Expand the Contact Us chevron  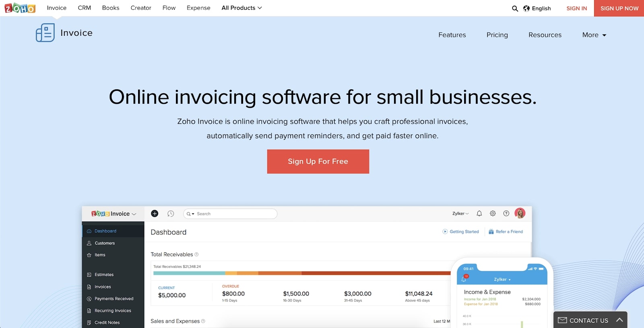pyautogui.click(x=619, y=320)
